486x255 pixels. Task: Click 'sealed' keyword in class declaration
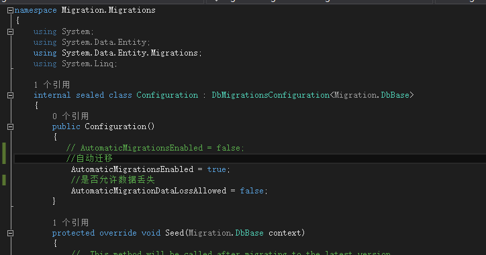(90, 95)
